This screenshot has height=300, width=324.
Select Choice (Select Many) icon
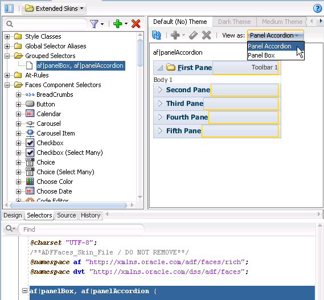(x=30, y=172)
